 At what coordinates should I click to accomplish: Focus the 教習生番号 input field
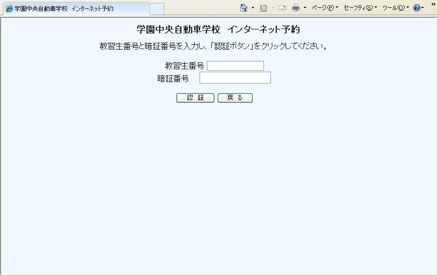click(x=235, y=66)
